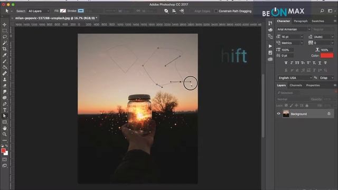This screenshot has height=190, width=338.
Task: Select the Hand tool
Action: [x=4, y=128]
